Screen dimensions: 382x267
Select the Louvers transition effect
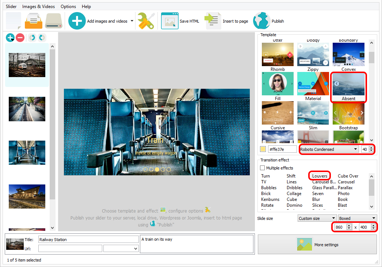click(320, 176)
